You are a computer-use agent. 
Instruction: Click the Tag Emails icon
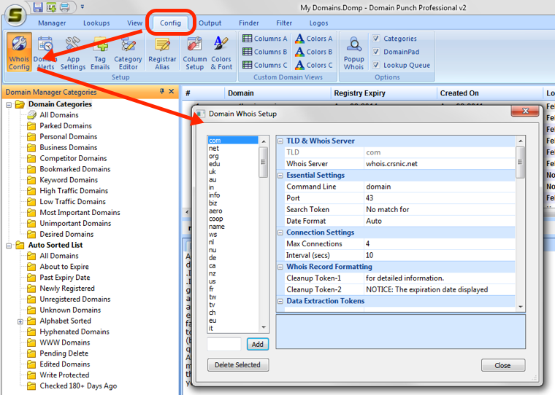[x=100, y=51]
